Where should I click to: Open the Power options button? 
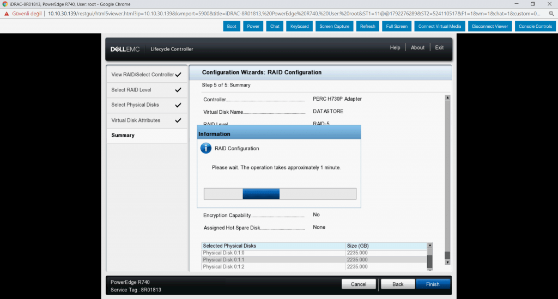pyautogui.click(x=253, y=26)
